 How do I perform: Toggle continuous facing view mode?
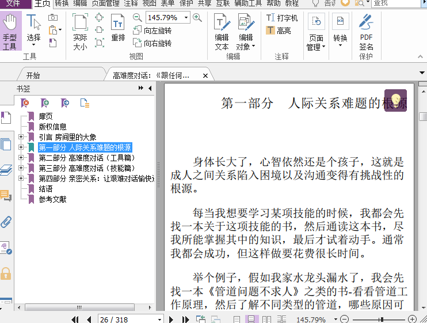(281, 319)
